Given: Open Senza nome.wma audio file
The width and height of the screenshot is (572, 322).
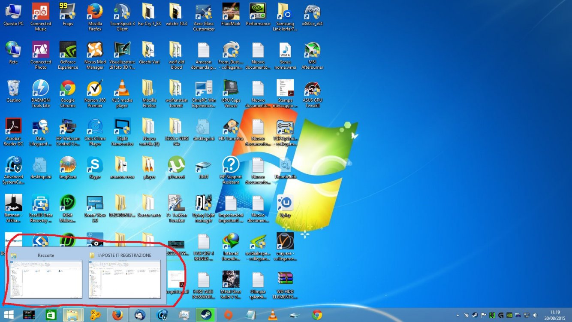Looking at the screenshot, I should coord(285,55).
